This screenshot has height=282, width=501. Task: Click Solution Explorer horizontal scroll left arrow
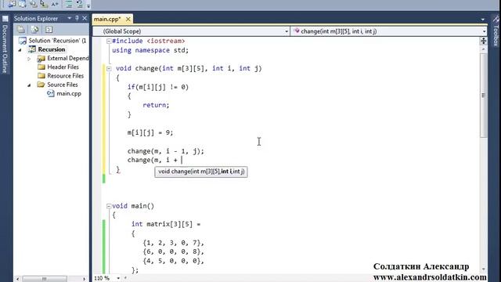[x=17, y=279]
